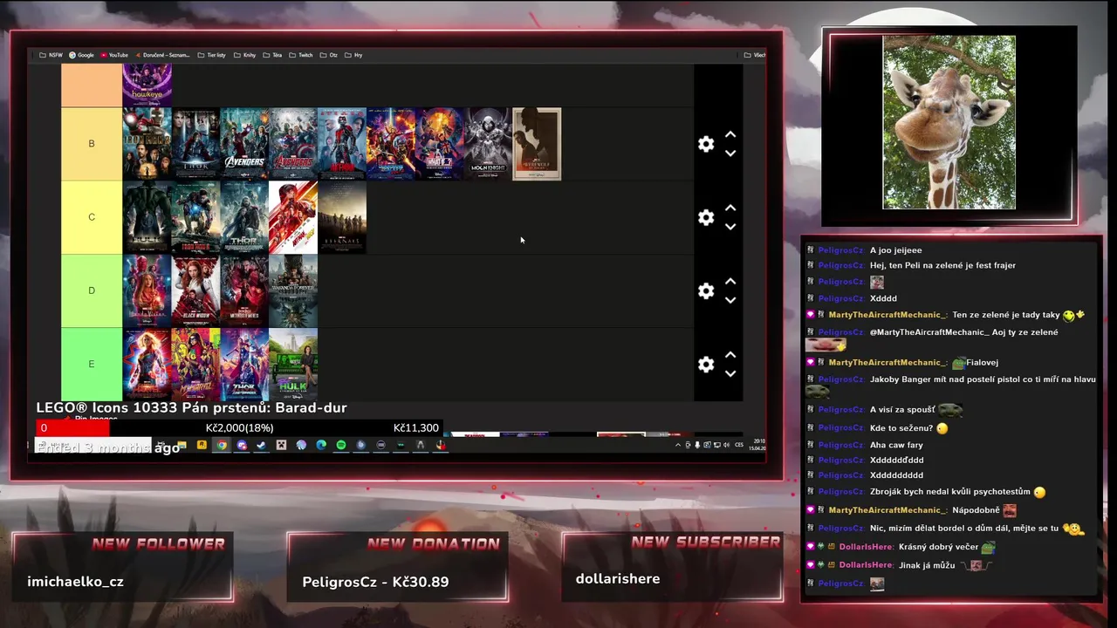Move tier D row up with arrow
This screenshot has width=1117, height=628.
tap(730, 282)
